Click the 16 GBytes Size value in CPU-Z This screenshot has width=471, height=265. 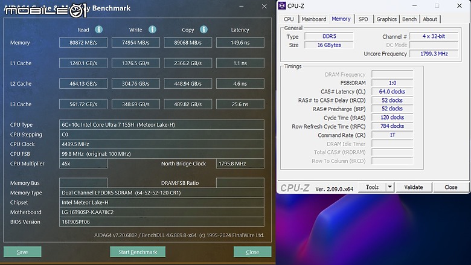(x=329, y=45)
